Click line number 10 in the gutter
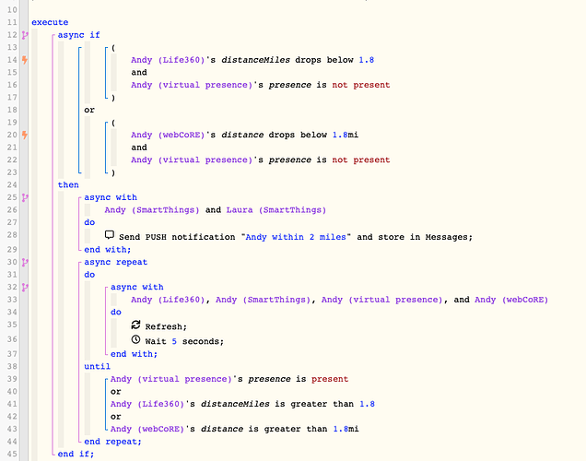Image resolution: width=586 pixels, height=461 pixels. pos(12,10)
